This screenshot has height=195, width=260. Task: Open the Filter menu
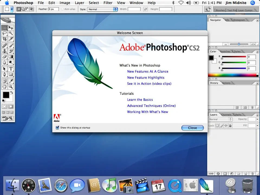point(108,3)
